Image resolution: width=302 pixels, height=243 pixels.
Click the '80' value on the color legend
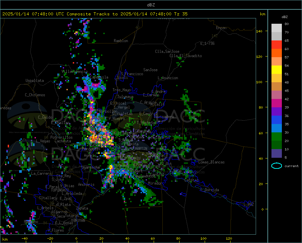pos(287,24)
